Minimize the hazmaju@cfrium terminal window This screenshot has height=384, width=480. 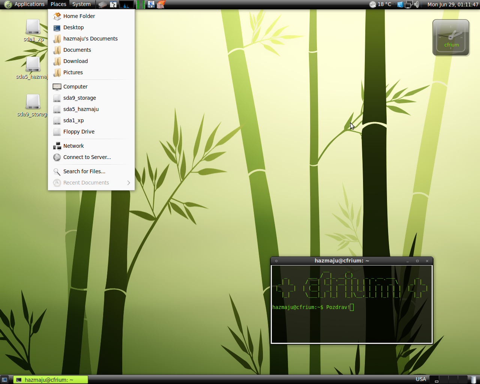pos(408,261)
